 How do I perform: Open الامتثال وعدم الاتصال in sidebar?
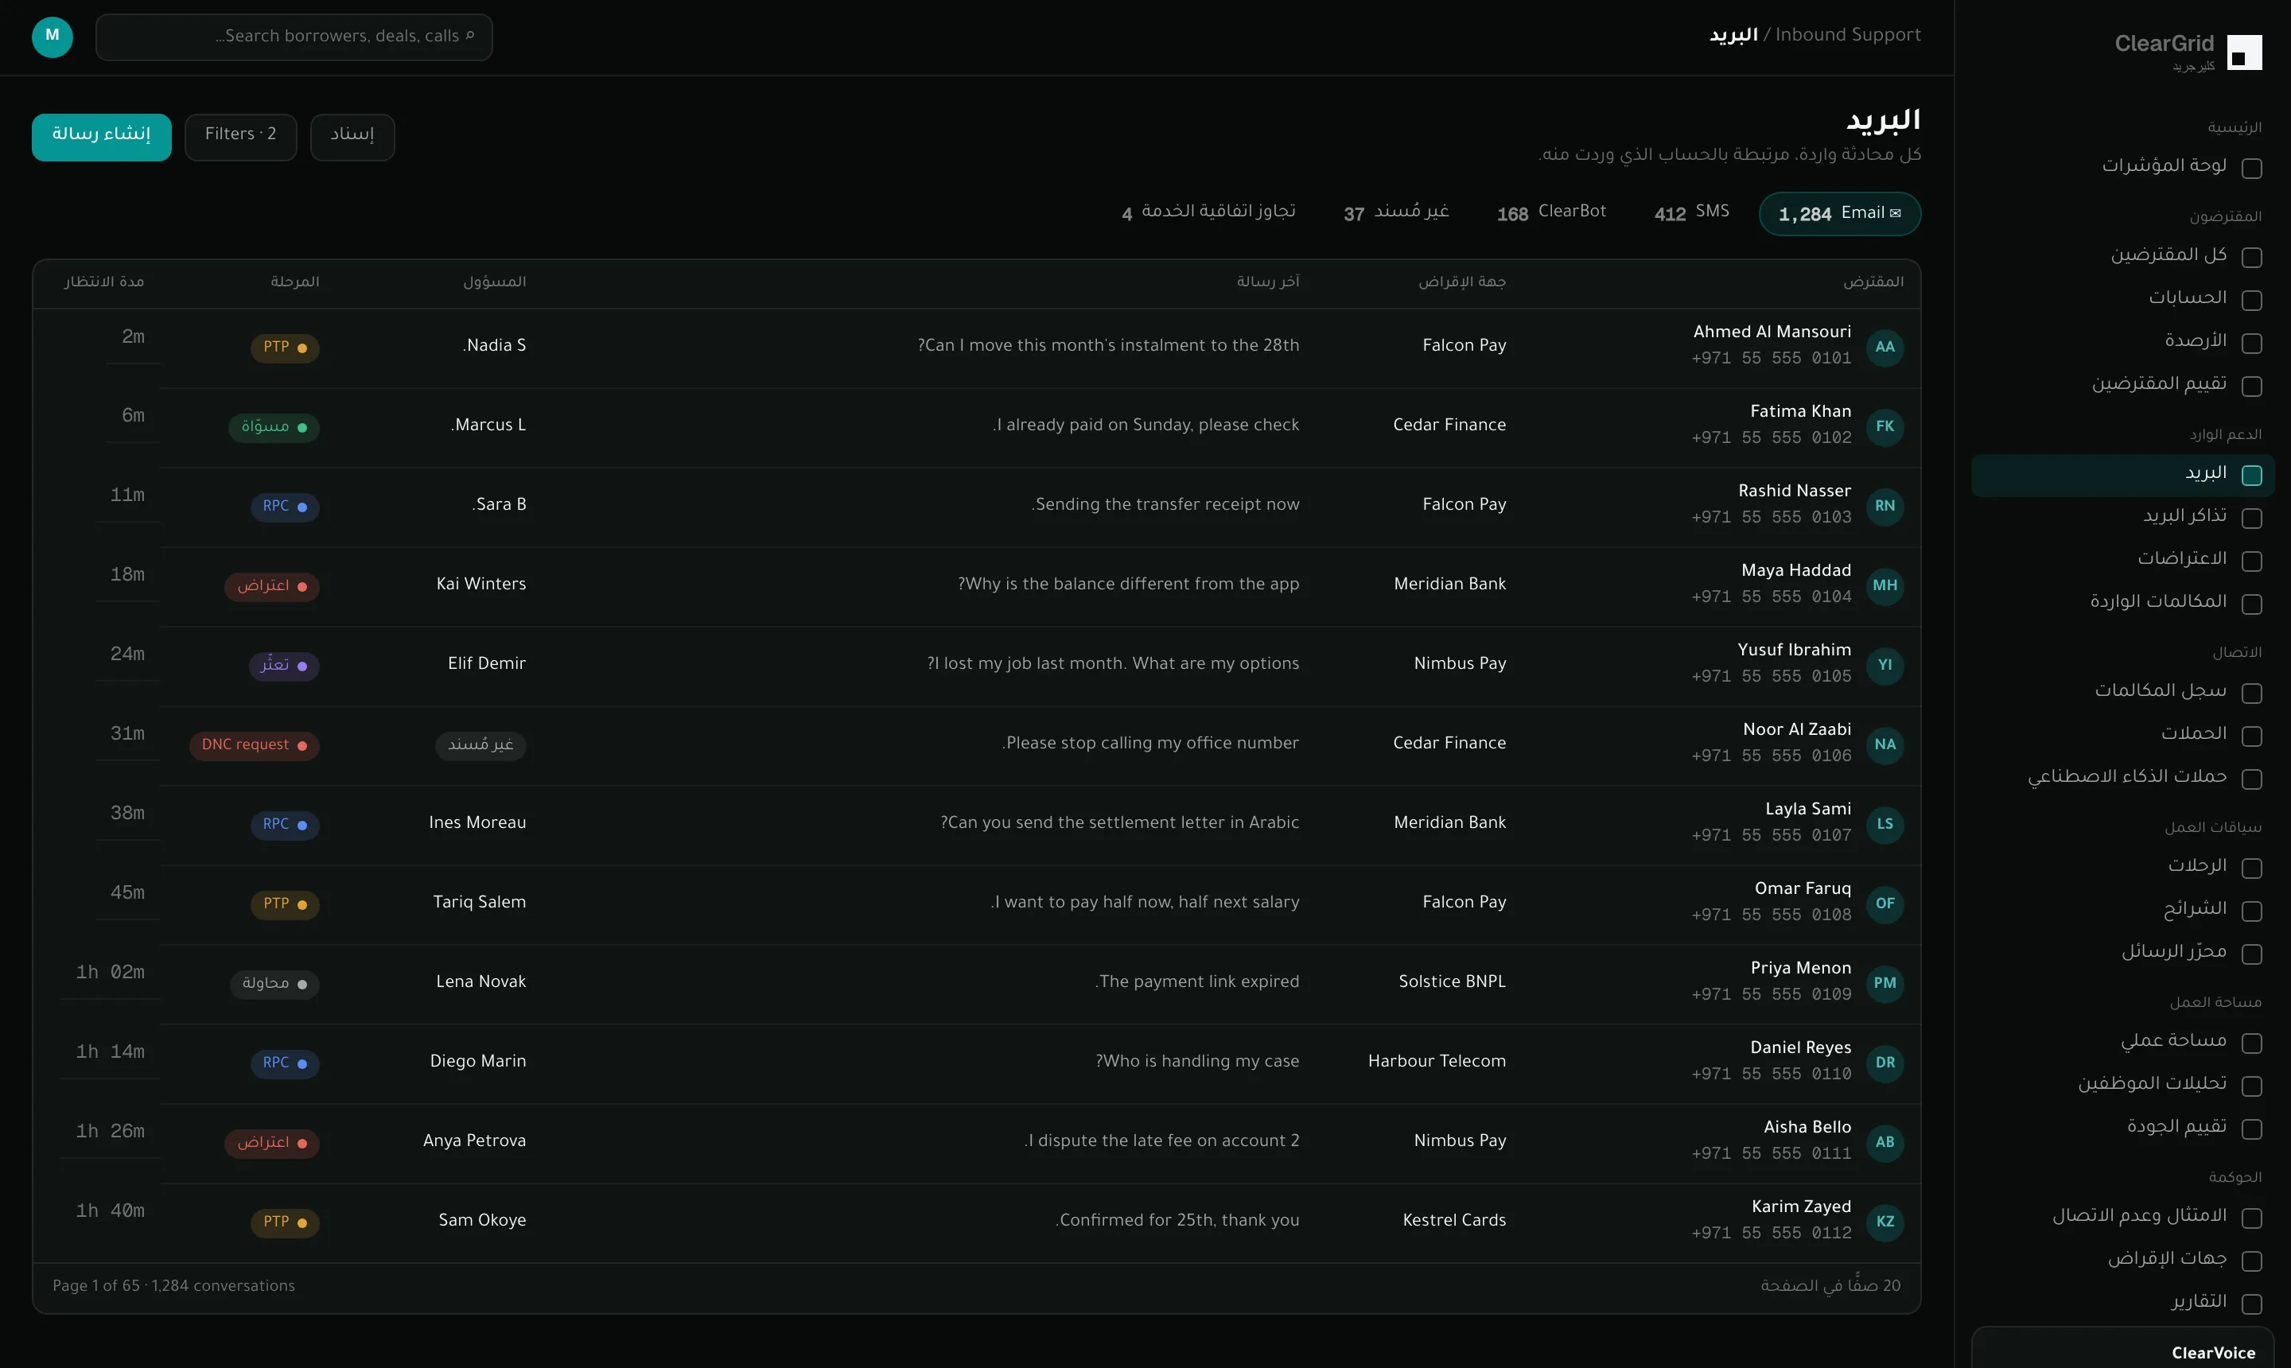(x=2122, y=1218)
